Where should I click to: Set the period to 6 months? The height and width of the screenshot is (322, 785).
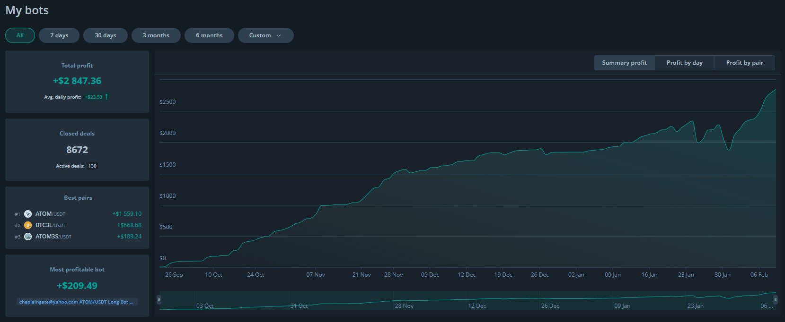209,35
